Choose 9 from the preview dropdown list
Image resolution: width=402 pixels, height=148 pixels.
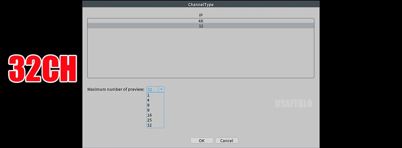point(155,110)
